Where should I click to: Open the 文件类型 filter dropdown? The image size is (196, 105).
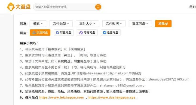click(61, 24)
